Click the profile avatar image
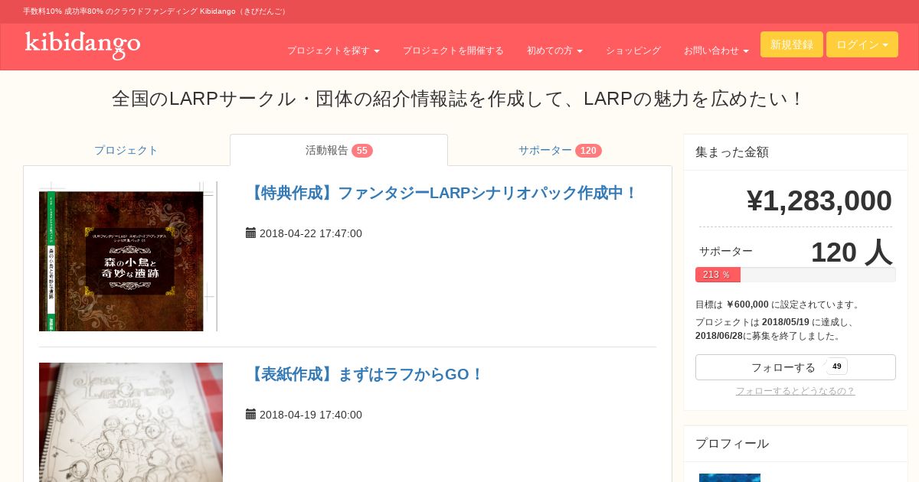919x482 pixels. 730,477
